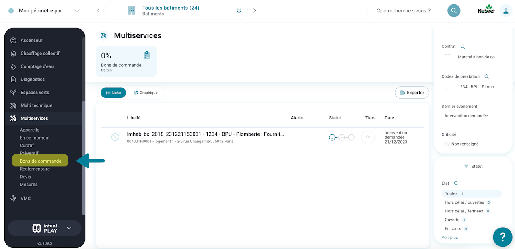Screen dimensions: 515x249
Task: Open the lmhab_bc_2018_231221153031 order row
Action: (262, 137)
